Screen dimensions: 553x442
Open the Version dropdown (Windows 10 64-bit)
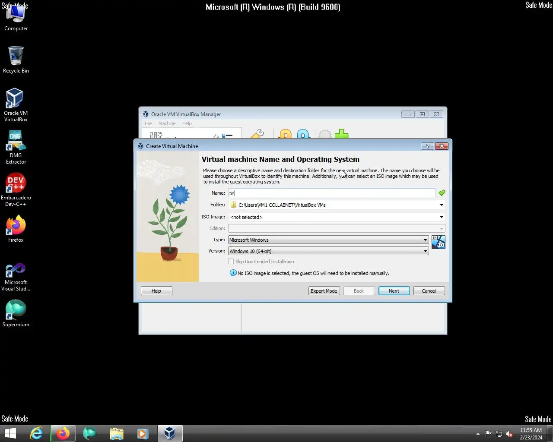click(328, 251)
